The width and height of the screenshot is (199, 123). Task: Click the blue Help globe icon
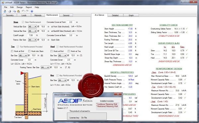(32, 11)
